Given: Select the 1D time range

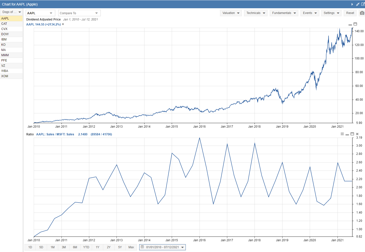Looking at the screenshot, I should [x=30, y=247].
